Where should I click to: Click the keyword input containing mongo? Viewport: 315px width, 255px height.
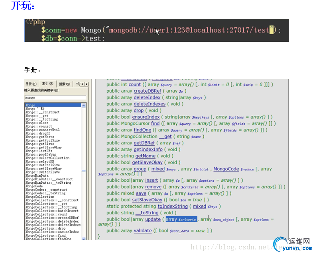[55, 97]
